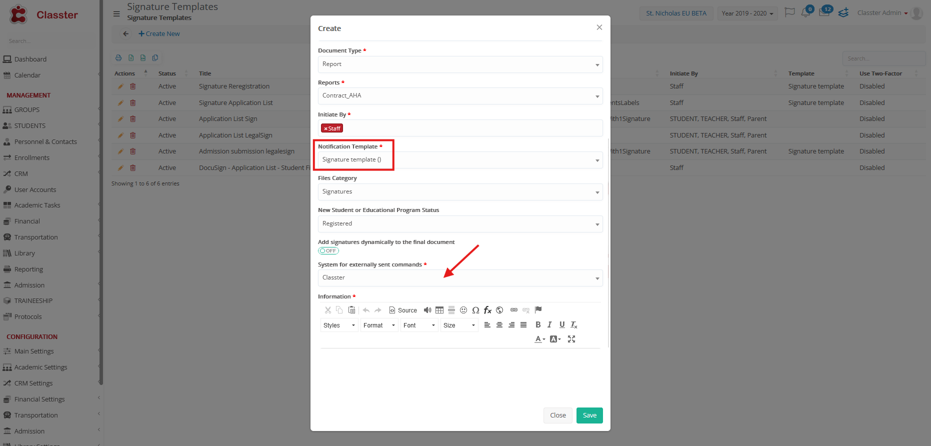Maximize the Information editor
The width and height of the screenshot is (931, 446).
571,339
